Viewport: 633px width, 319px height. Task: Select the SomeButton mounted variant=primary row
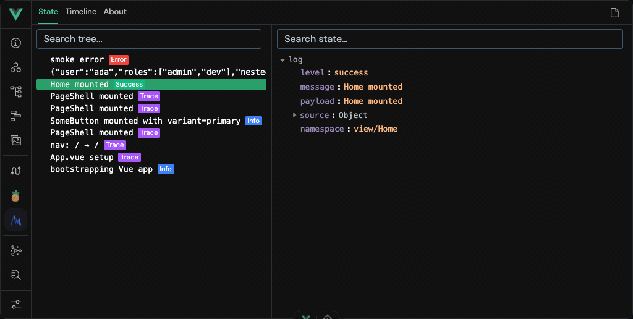(151, 121)
